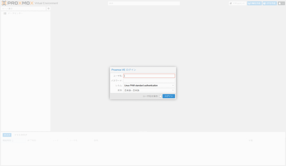Click the monitor icon on the VM作成 button

[249, 3]
